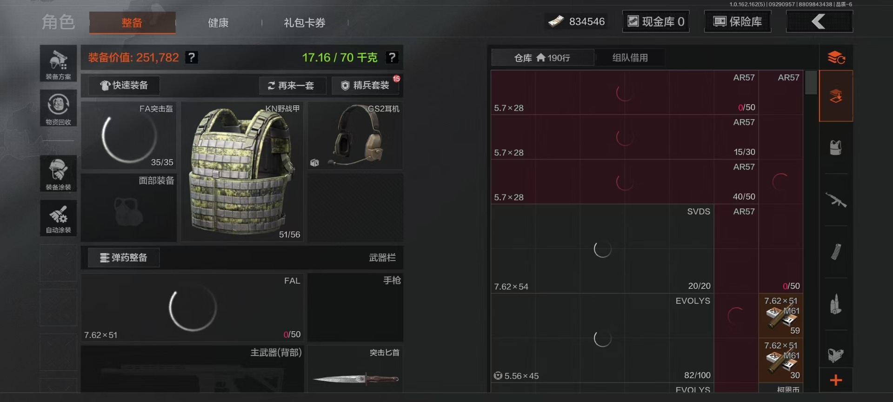Click the 装备价值: 251,782 text
The image size is (893, 402).
pos(133,57)
